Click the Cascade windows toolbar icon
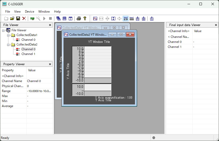This screenshot has width=219, height=141. pyautogui.click(x=58, y=18)
